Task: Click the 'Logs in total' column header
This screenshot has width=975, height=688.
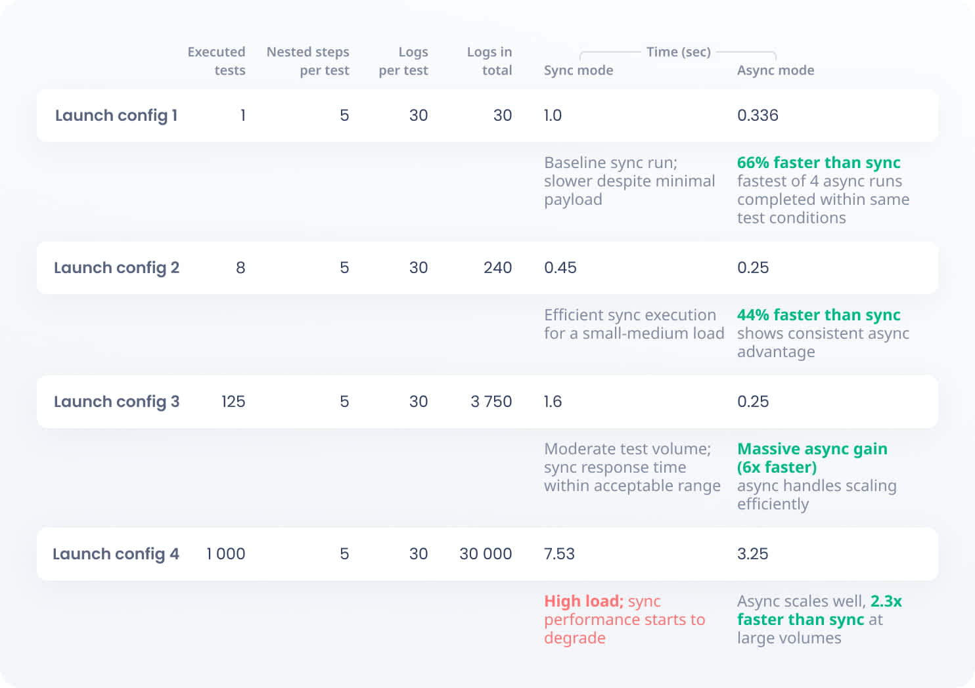Action: [x=489, y=61]
